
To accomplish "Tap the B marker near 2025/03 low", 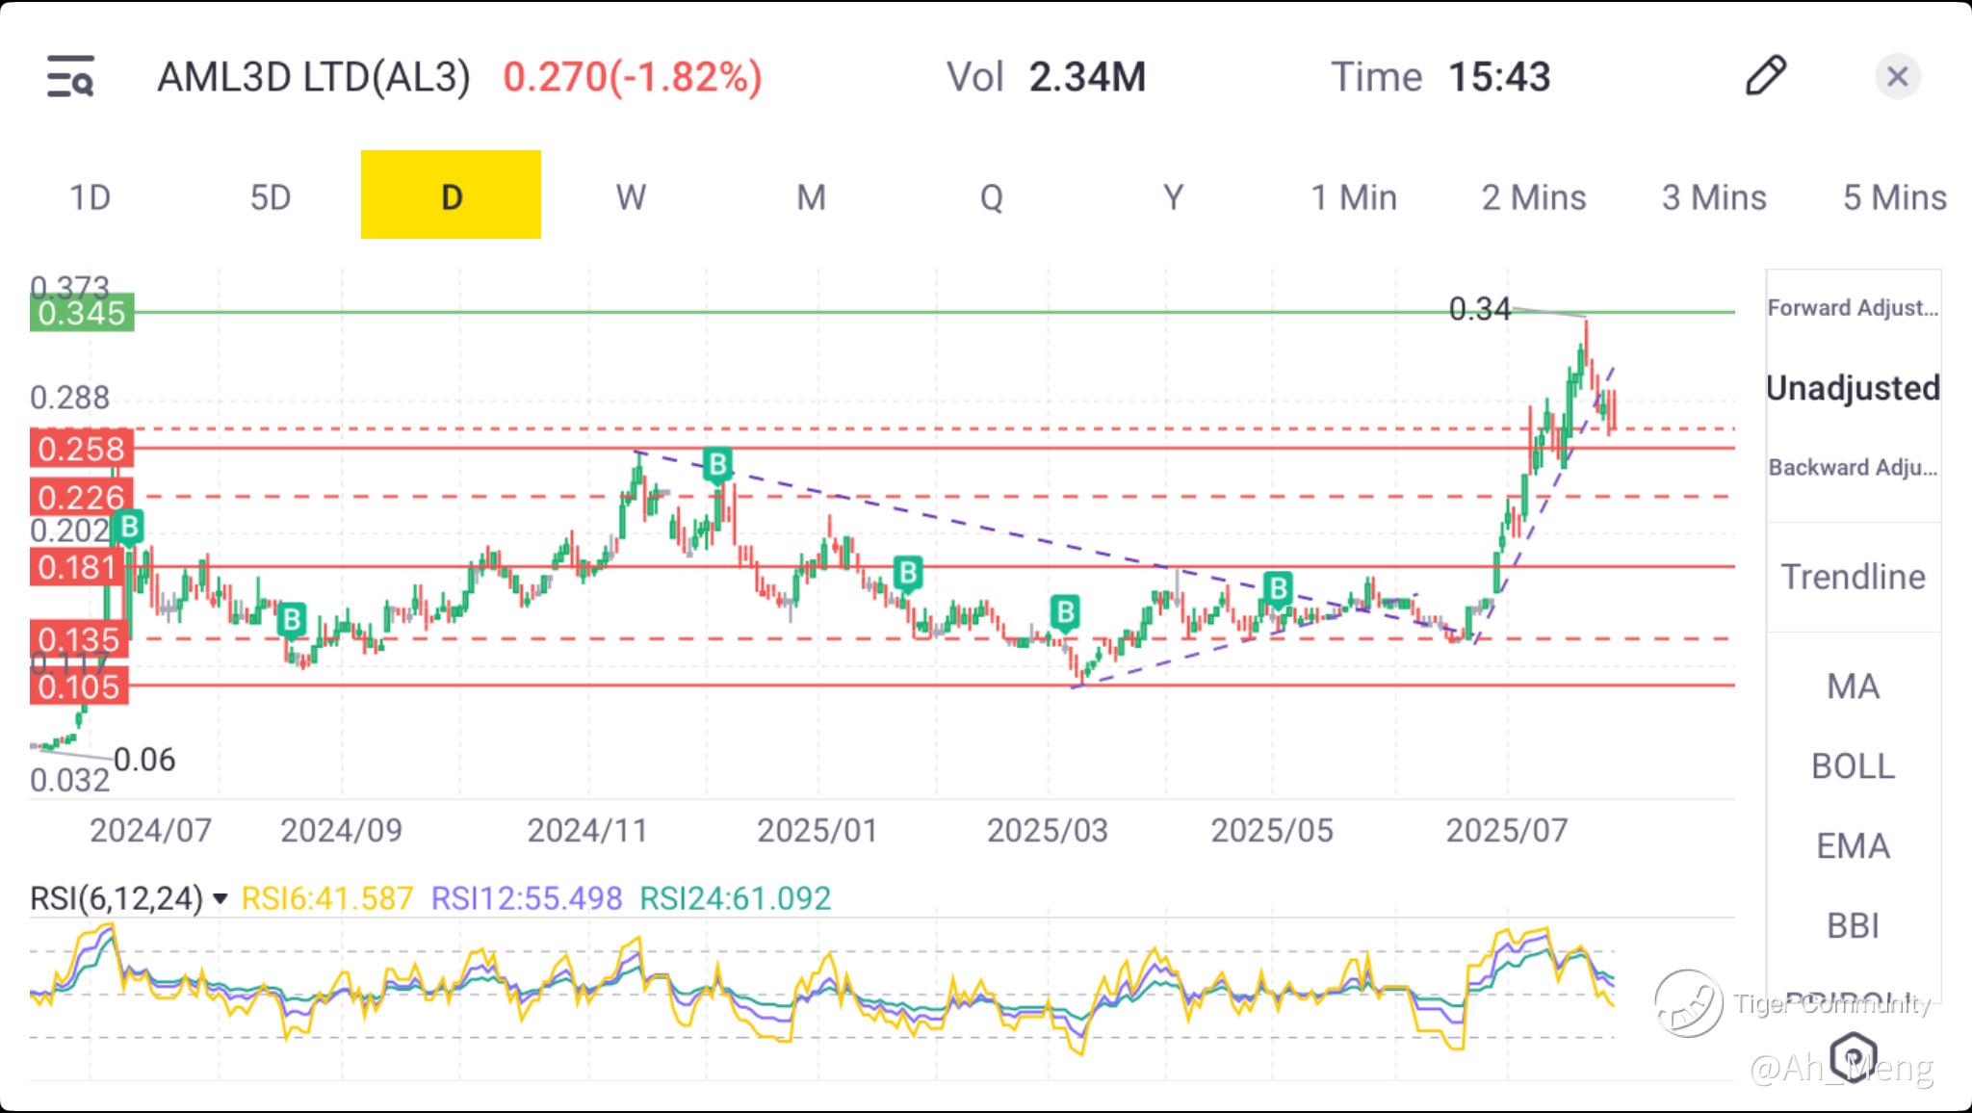I will coord(1064,611).
